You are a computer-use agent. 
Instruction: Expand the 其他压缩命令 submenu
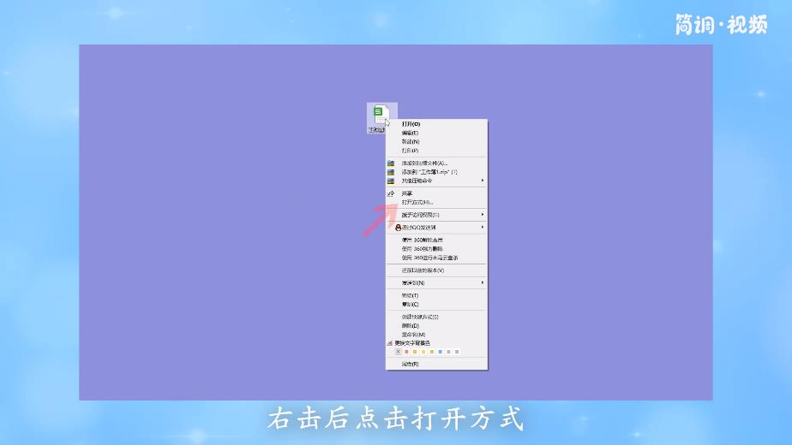pos(436,181)
